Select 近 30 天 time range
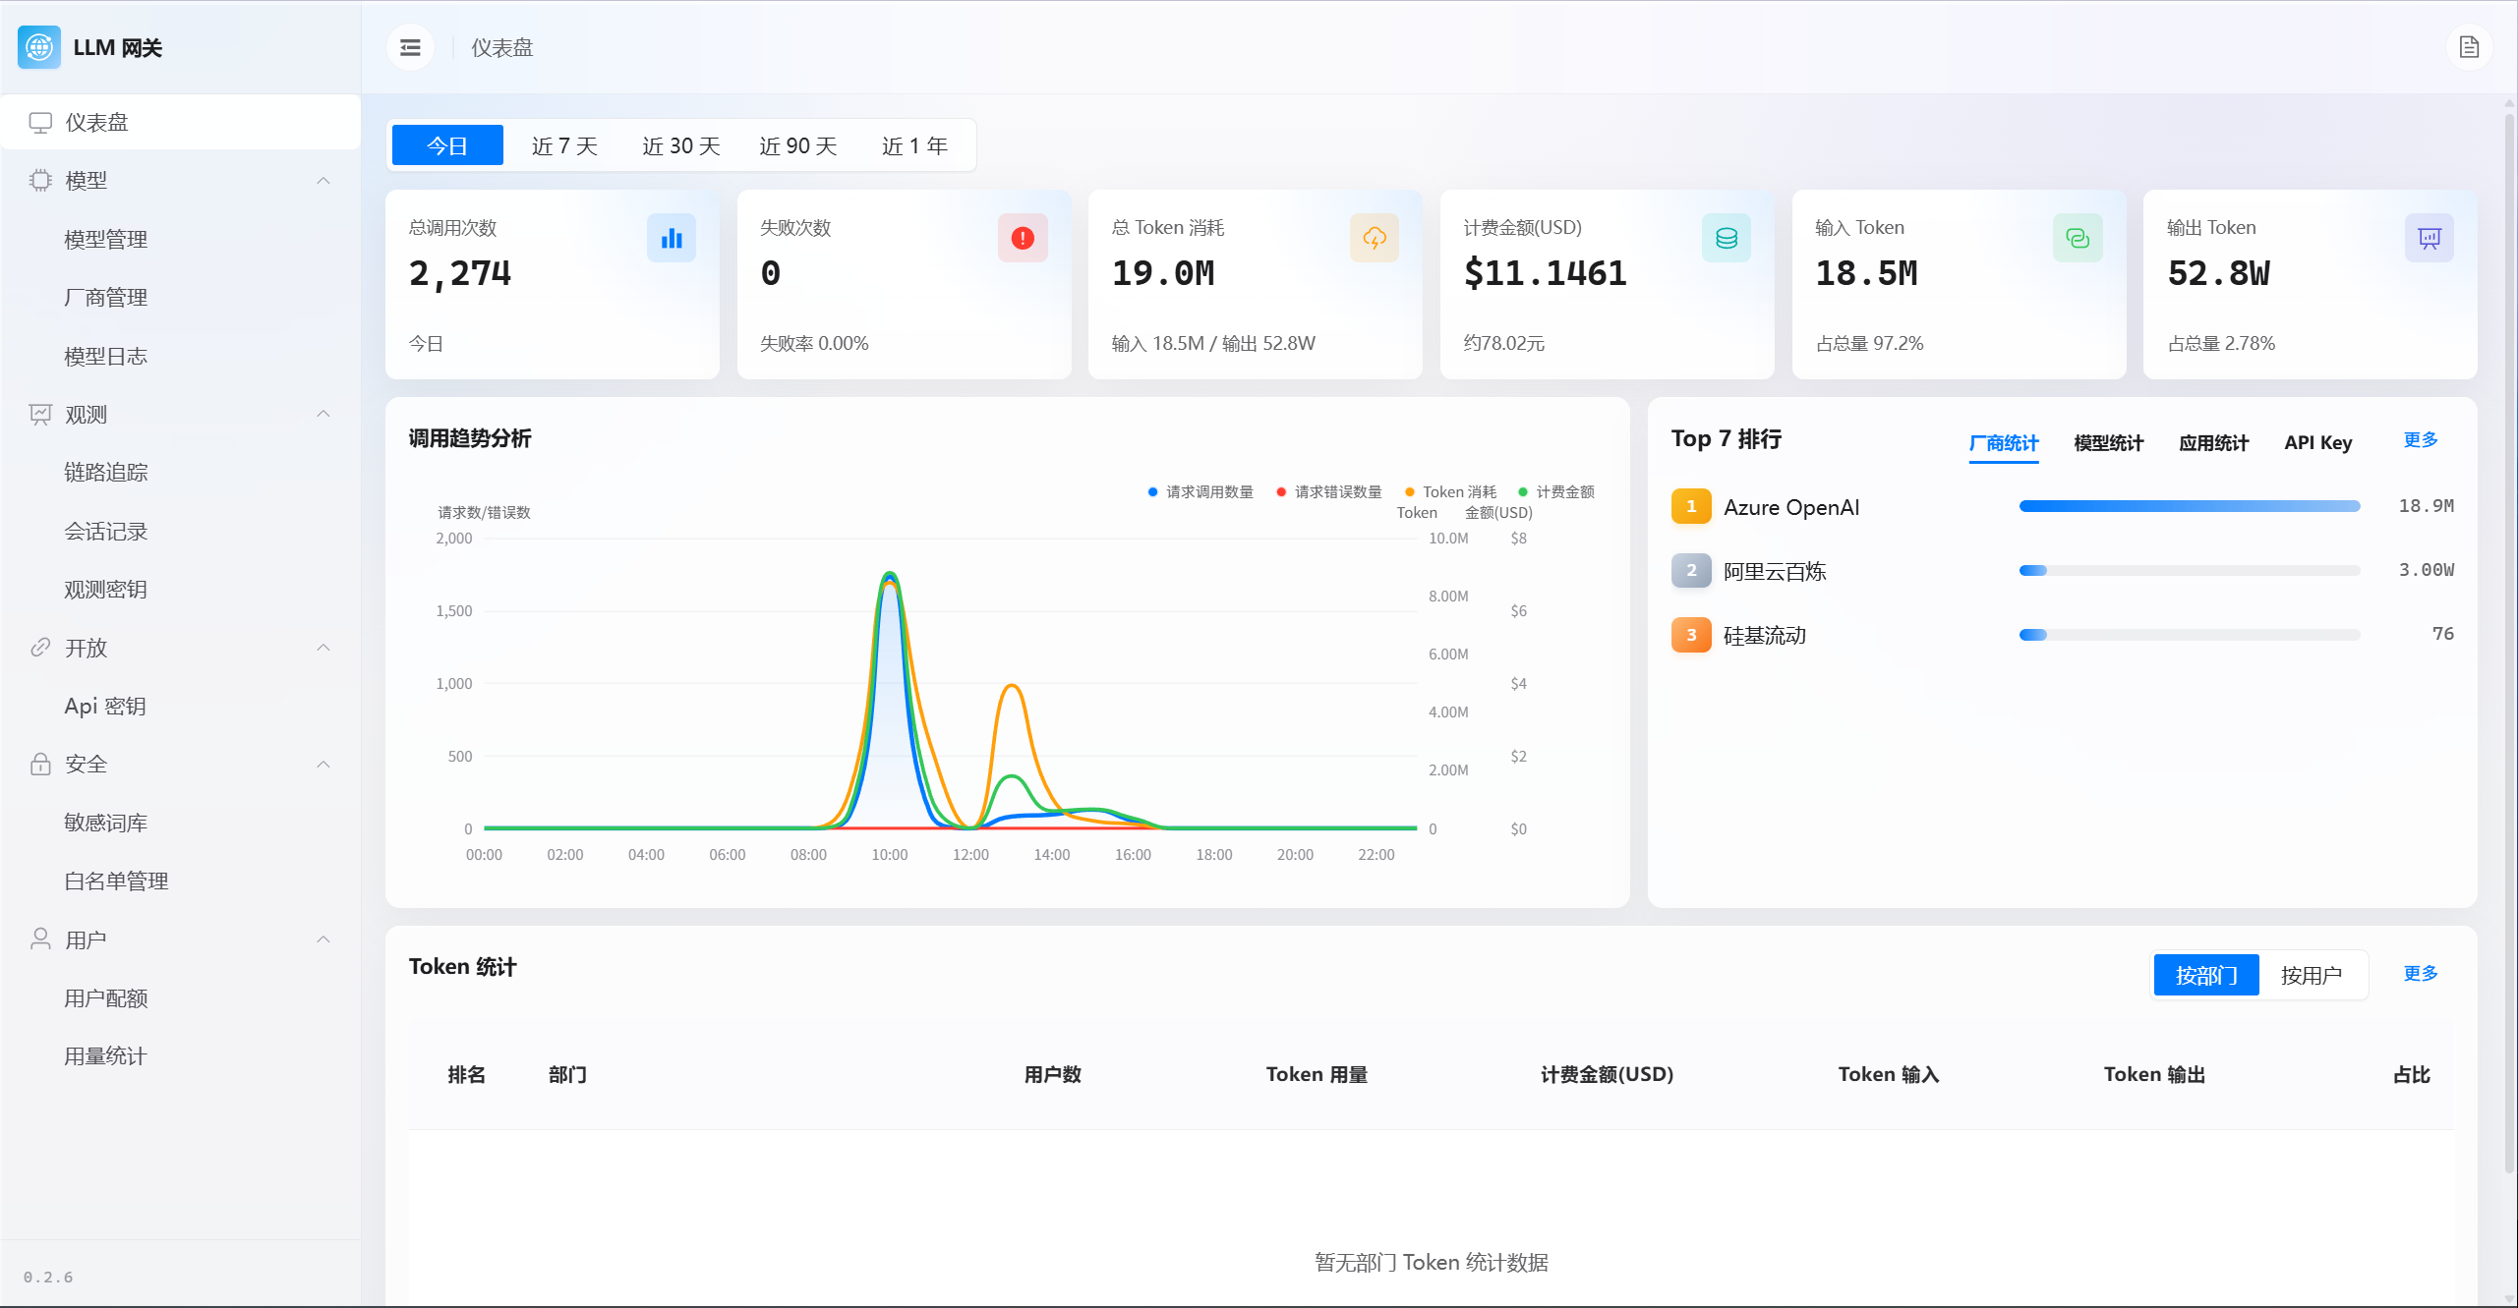This screenshot has height=1308, width=2518. point(680,145)
